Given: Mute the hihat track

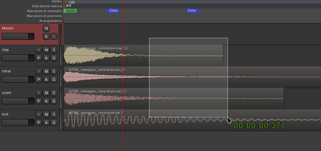Looking at the screenshot, I should tap(46, 71).
